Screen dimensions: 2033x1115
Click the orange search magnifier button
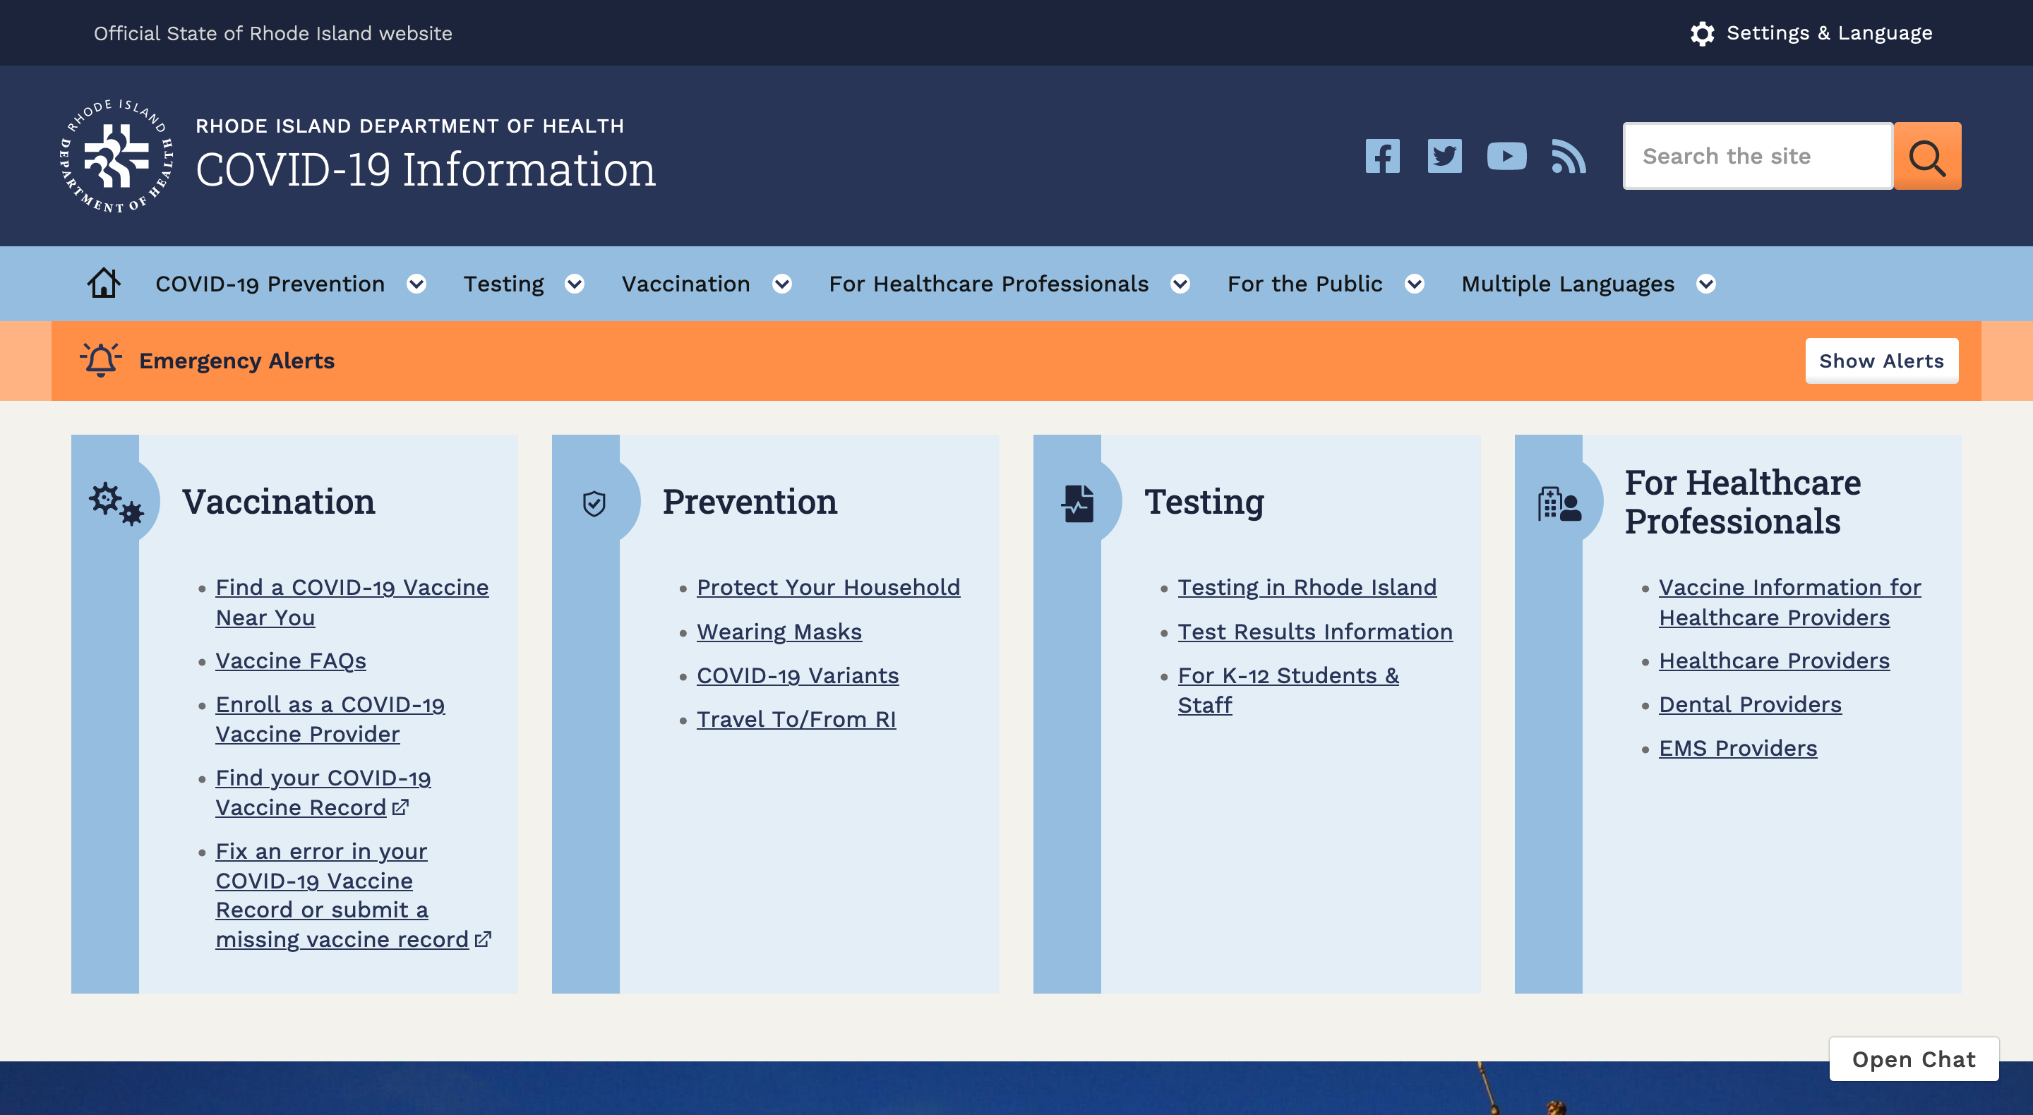point(1926,156)
